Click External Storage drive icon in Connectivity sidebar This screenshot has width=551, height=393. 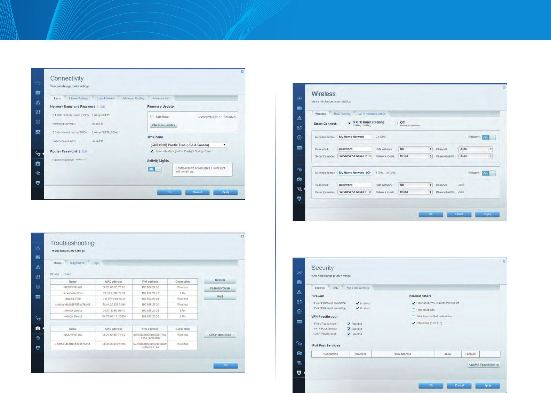pyautogui.click(x=38, y=132)
